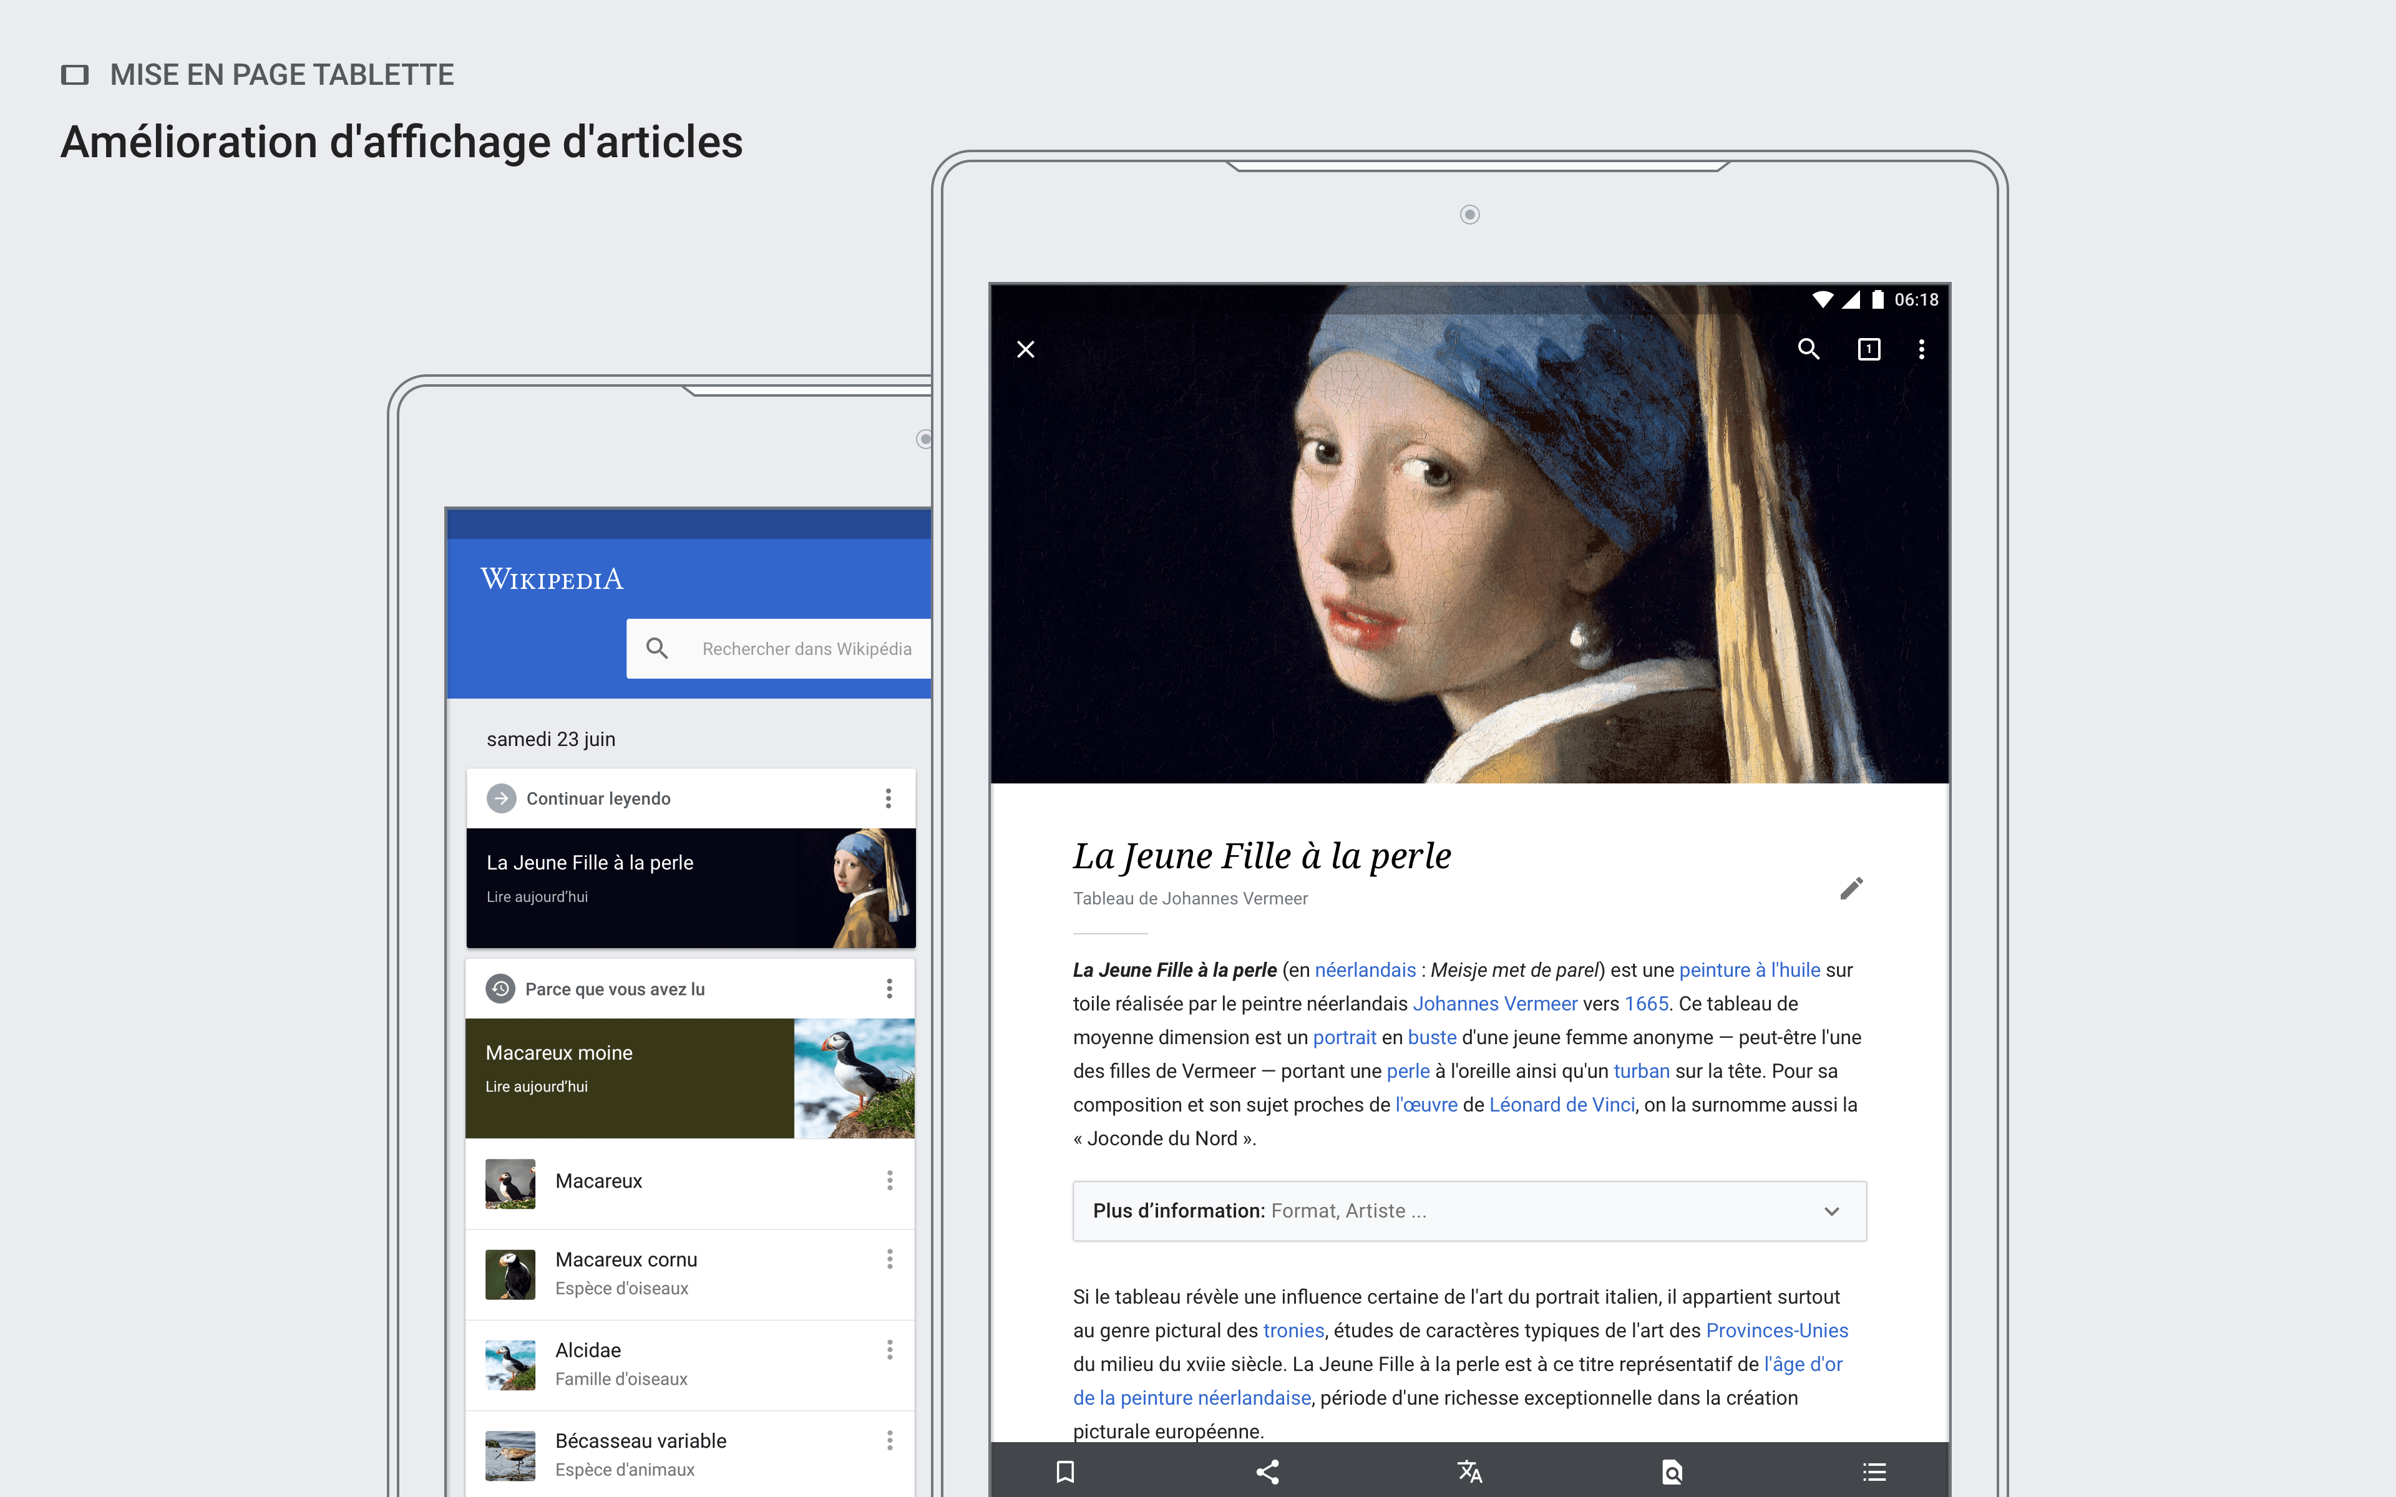Close the article with X icon
This screenshot has width=2396, height=1497.
(1026, 349)
